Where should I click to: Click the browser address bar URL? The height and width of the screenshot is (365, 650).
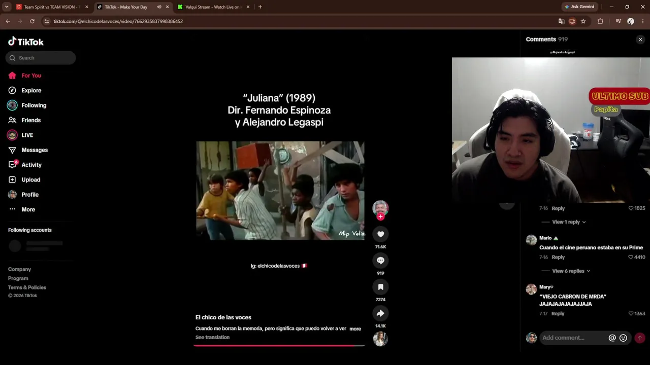(118, 21)
